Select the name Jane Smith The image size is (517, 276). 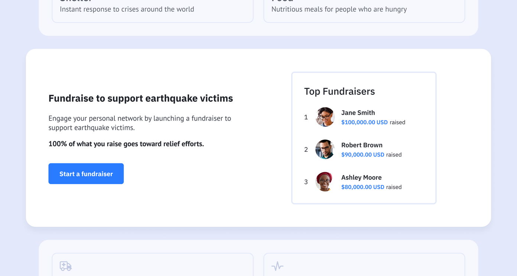click(x=358, y=113)
